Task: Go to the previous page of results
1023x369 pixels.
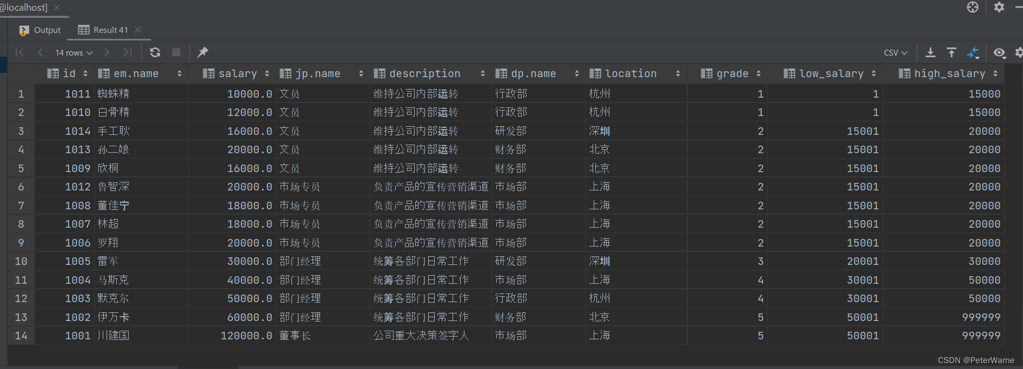Action: (x=40, y=52)
